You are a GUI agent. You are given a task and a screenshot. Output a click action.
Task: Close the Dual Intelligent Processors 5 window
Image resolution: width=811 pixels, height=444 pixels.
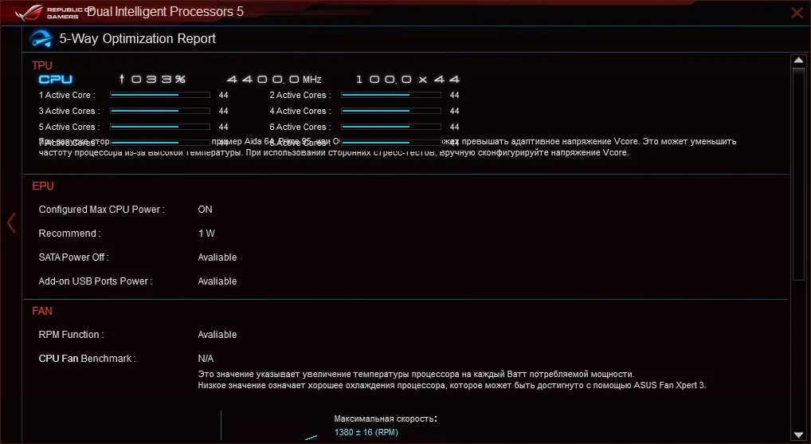pos(797,13)
